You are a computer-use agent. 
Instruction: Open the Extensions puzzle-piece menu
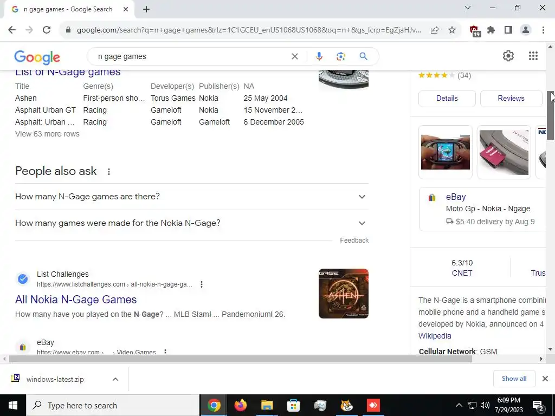(491, 30)
